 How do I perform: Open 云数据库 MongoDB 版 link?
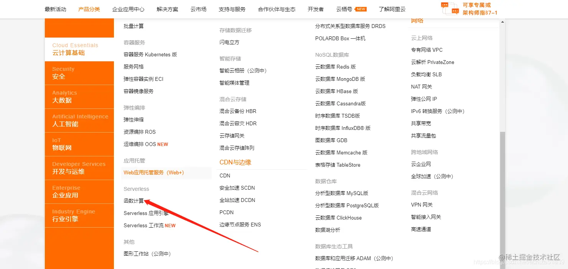click(x=340, y=79)
